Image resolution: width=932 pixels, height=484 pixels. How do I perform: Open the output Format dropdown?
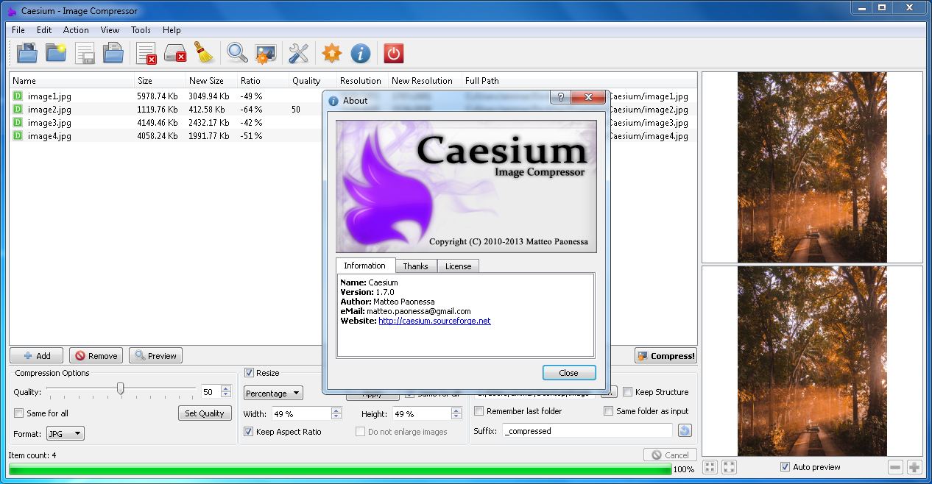click(x=65, y=433)
